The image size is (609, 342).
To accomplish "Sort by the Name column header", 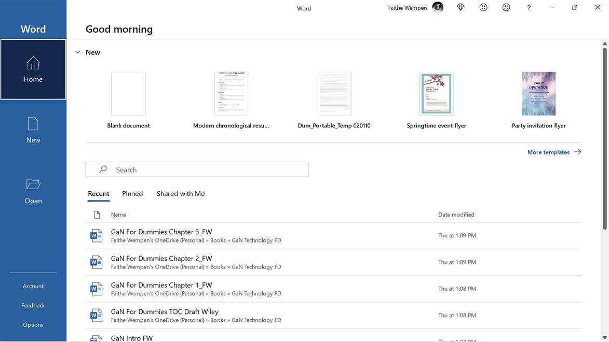I will click(118, 215).
